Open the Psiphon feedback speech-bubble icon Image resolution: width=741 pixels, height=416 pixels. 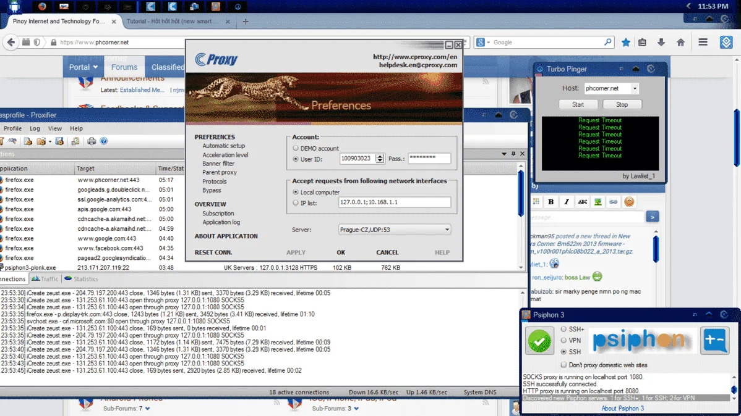[x=714, y=340]
